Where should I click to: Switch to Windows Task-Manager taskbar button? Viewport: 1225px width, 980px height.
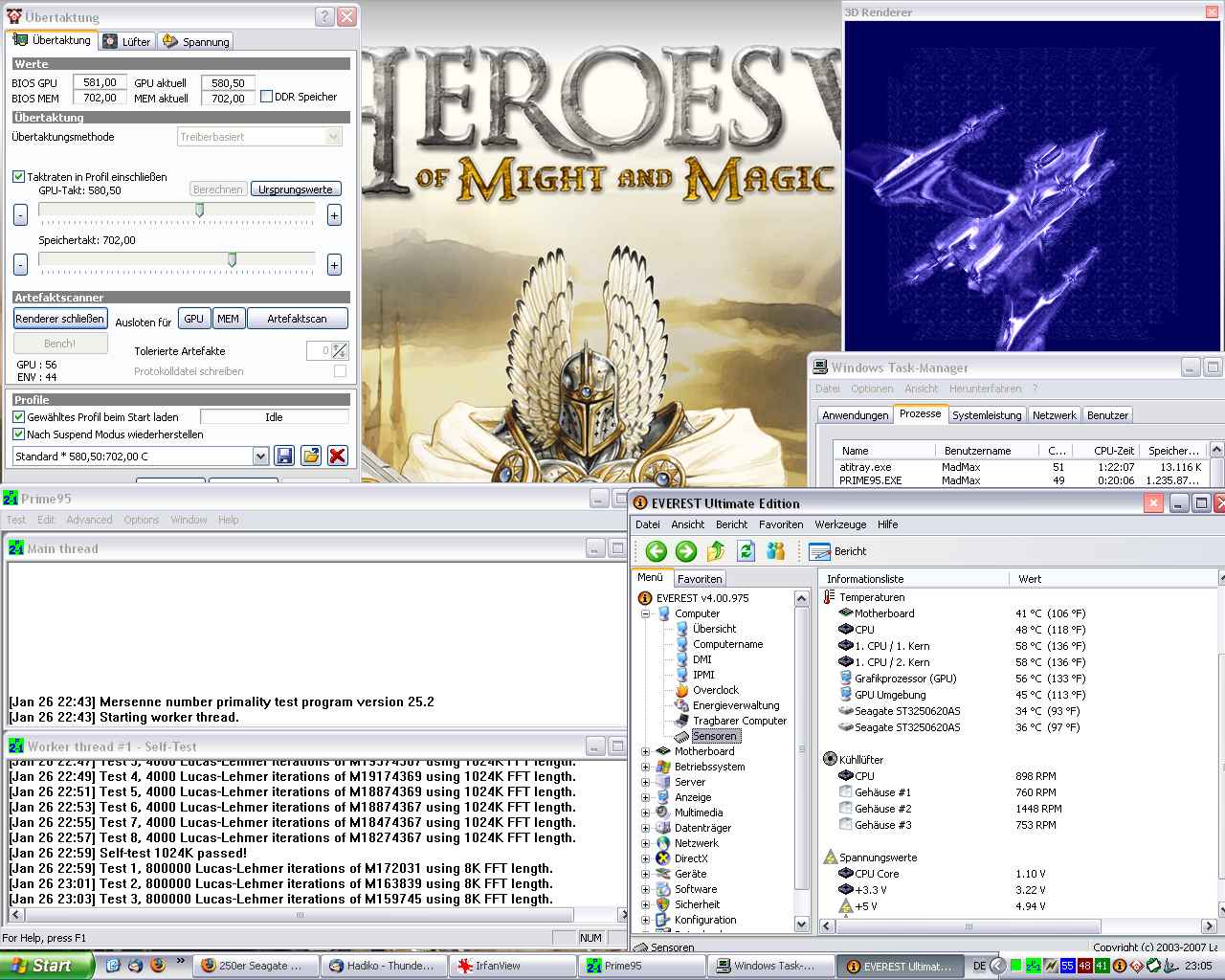point(771,966)
